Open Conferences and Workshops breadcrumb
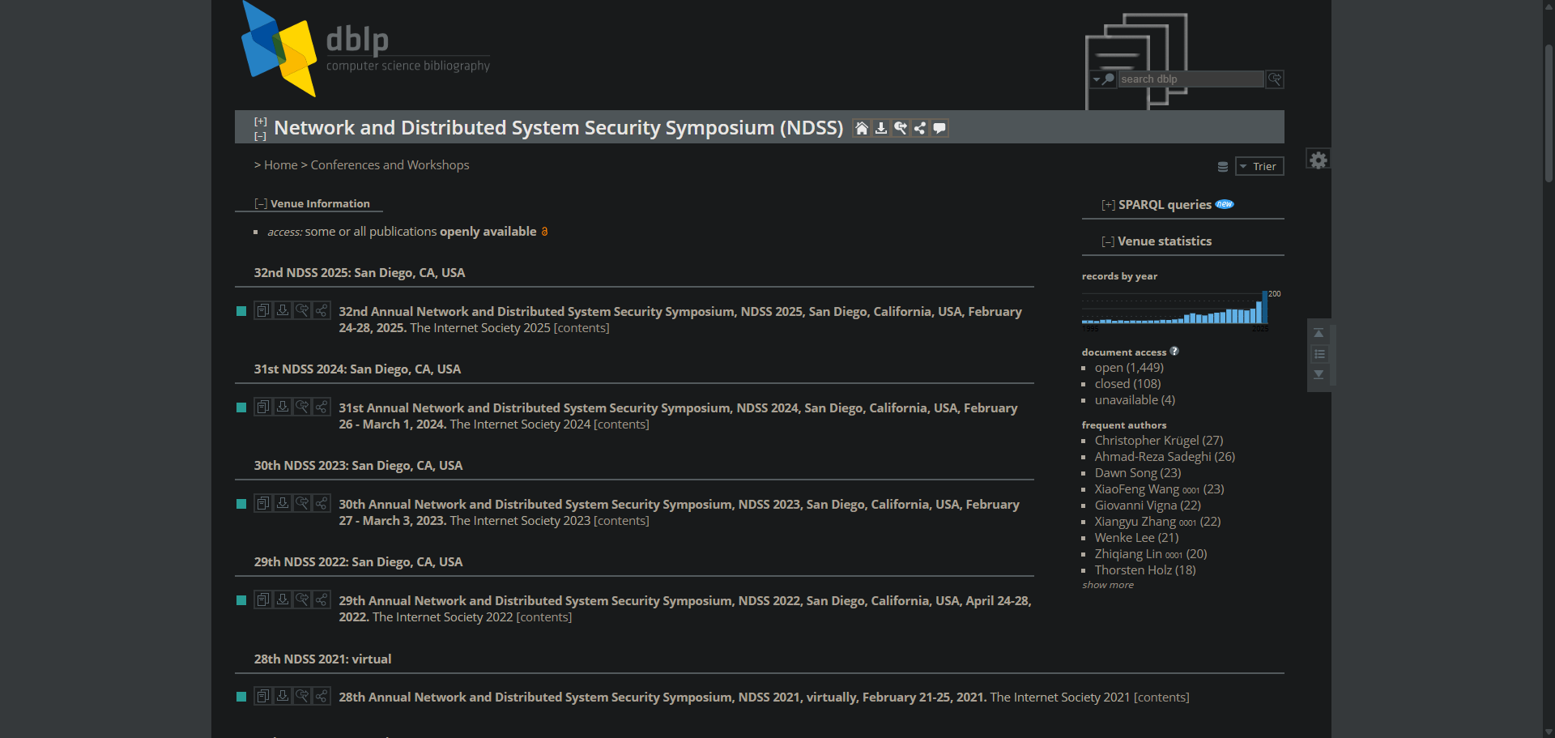The height and width of the screenshot is (738, 1555). click(390, 165)
